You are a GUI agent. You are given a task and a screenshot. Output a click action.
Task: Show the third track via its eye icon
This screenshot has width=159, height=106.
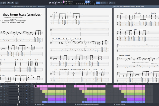click(1, 91)
